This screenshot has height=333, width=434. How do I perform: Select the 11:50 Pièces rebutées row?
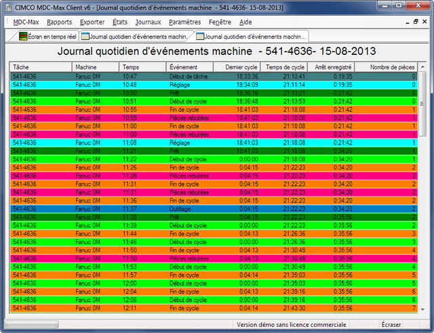coord(214,258)
